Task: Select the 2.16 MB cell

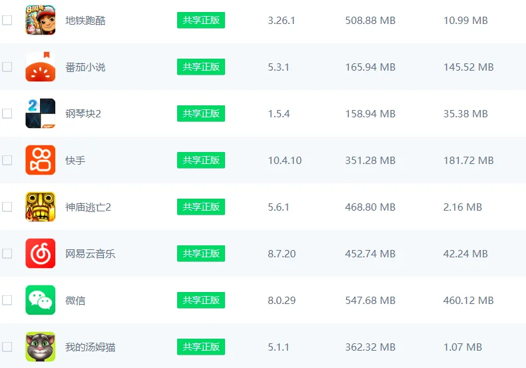Action: tap(463, 207)
